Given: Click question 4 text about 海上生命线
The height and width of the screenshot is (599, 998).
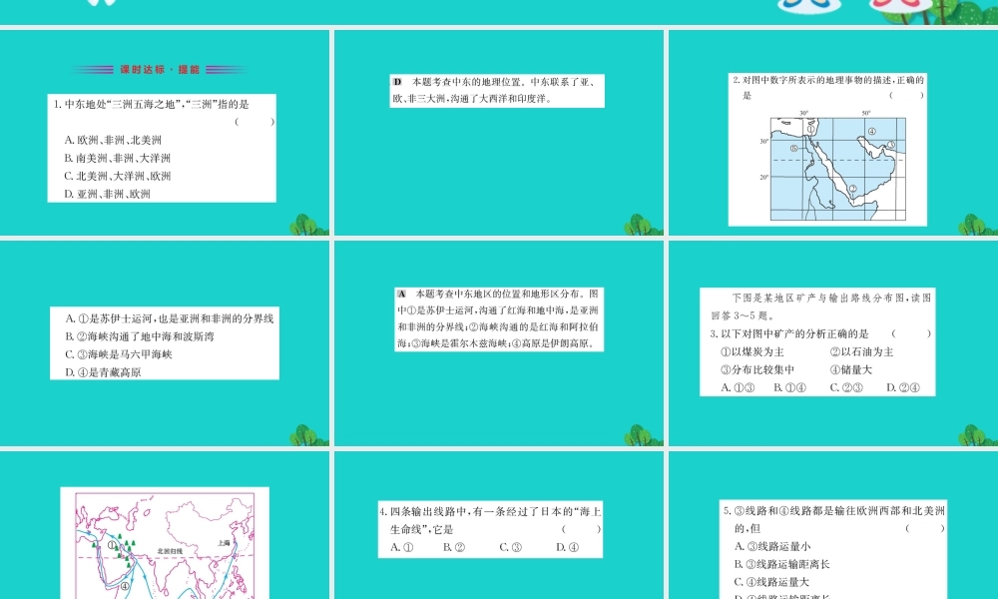Looking at the screenshot, I should (490, 520).
